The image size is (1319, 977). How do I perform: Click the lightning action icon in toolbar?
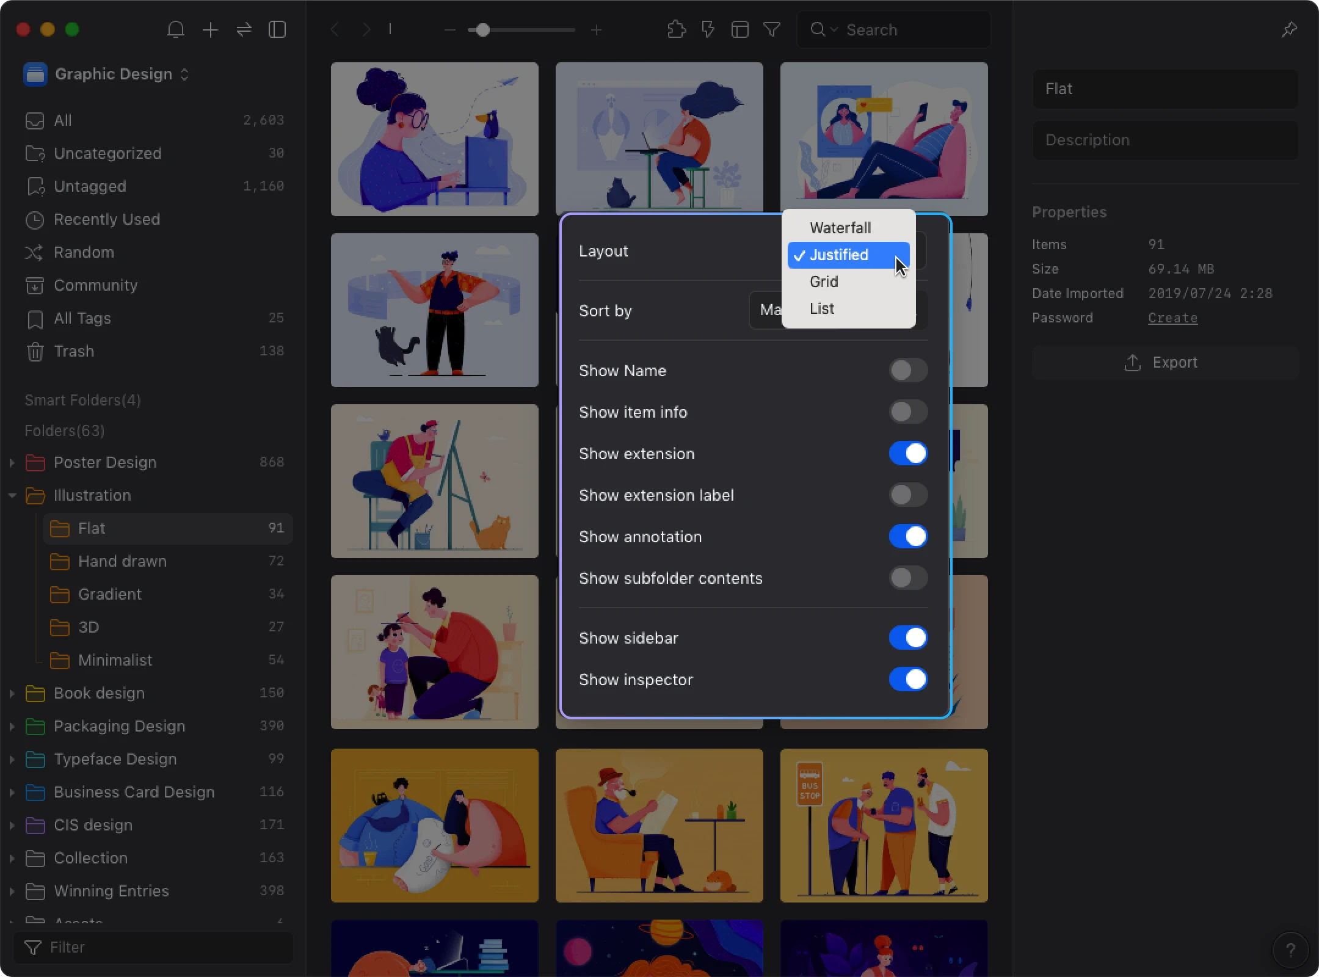(x=708, y=29)
